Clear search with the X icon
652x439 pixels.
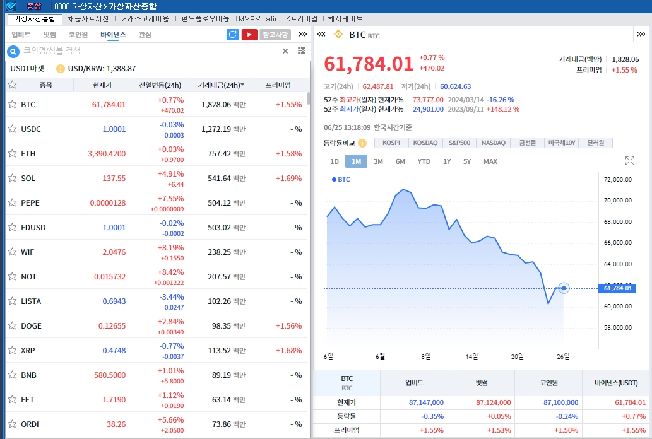[285, 51]
